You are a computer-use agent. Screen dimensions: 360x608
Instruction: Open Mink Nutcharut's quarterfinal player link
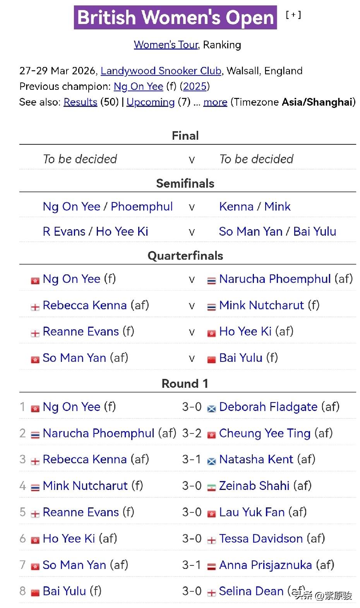[261, 305]
